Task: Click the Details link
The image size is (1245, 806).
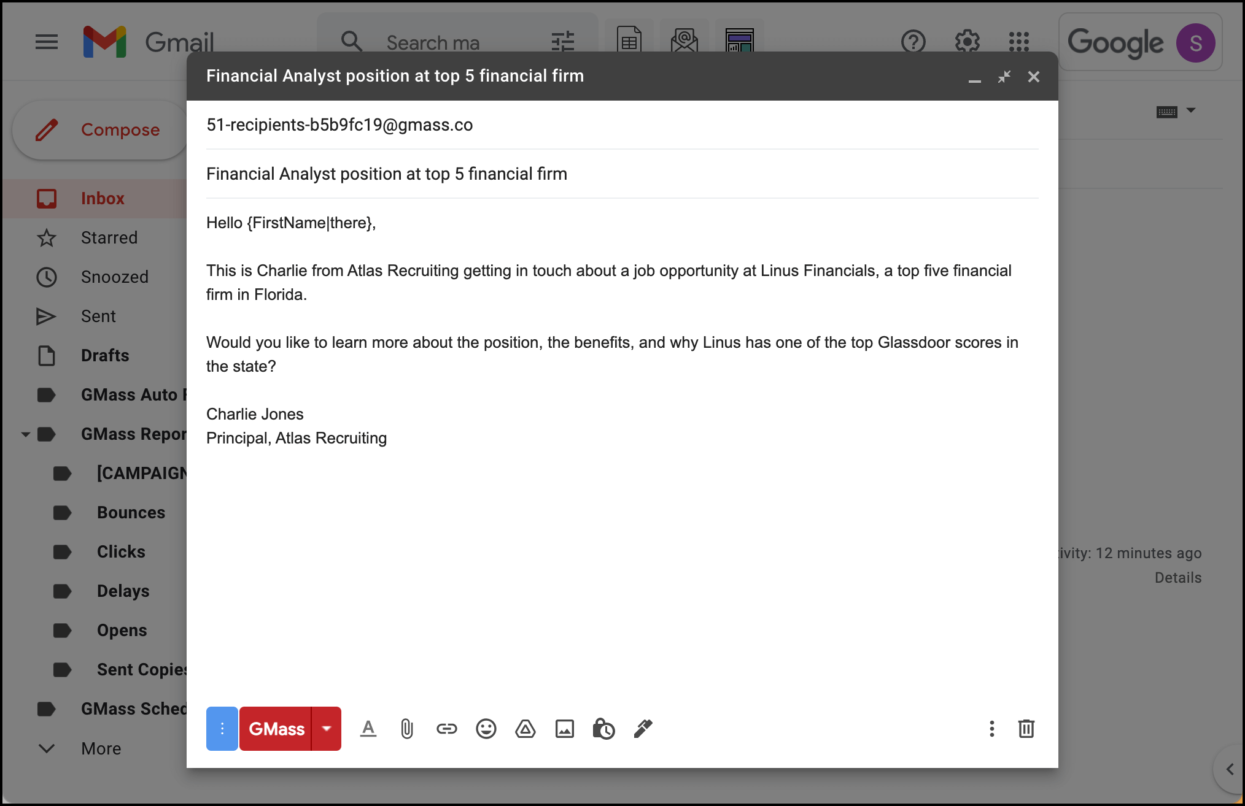Action: [1178, 578]
